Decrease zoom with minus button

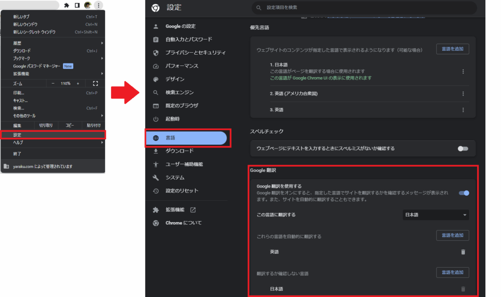coord(53,84)
